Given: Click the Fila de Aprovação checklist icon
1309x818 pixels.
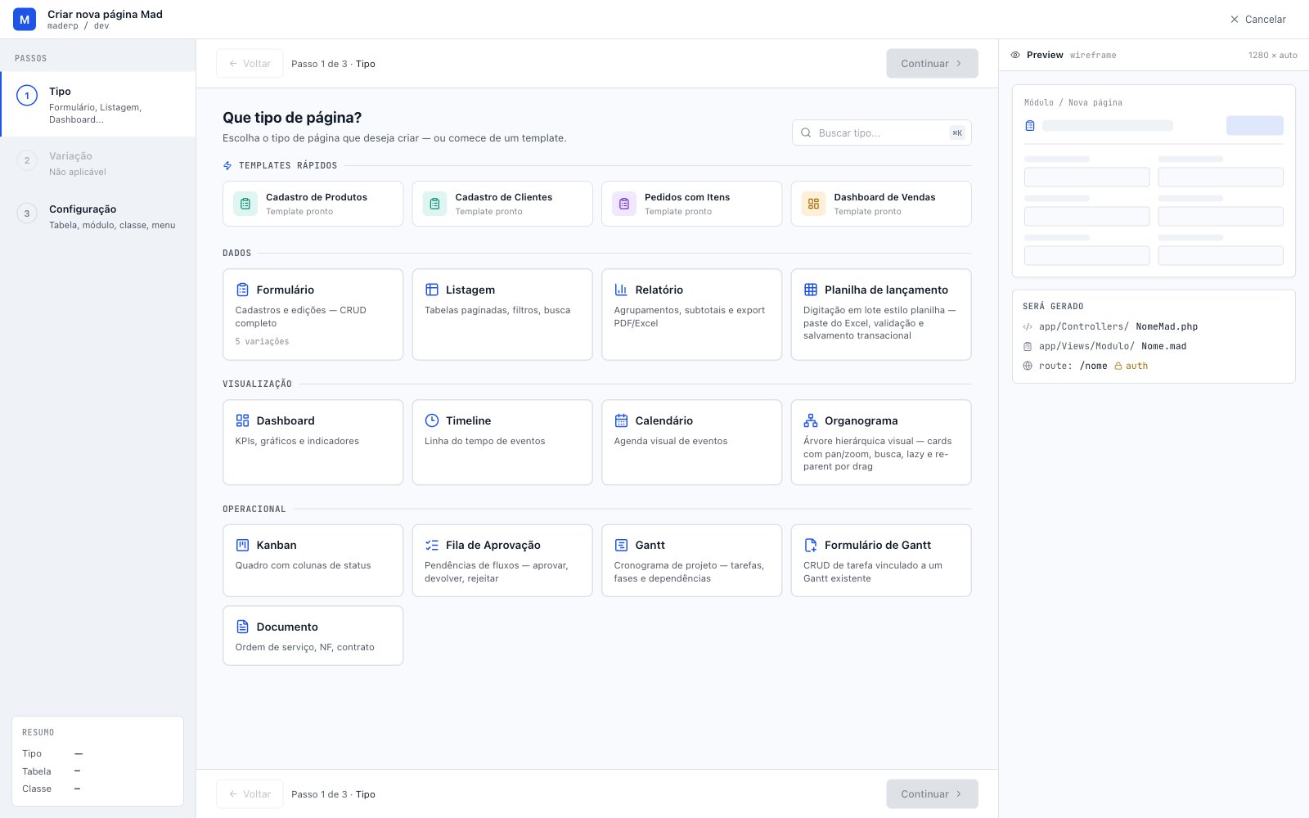Looking at the screenshot, I should pos(432,545).
